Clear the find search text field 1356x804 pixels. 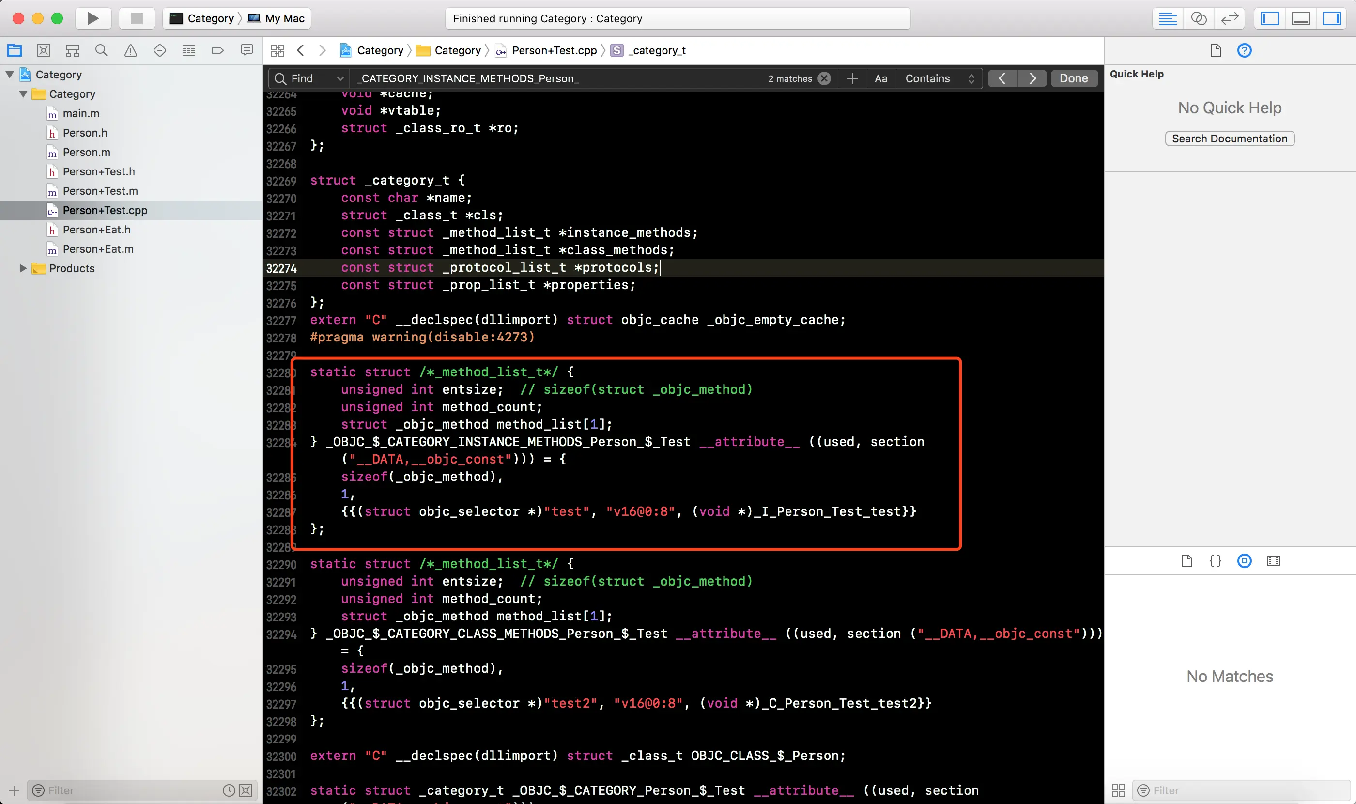click(x=824, y=78)
